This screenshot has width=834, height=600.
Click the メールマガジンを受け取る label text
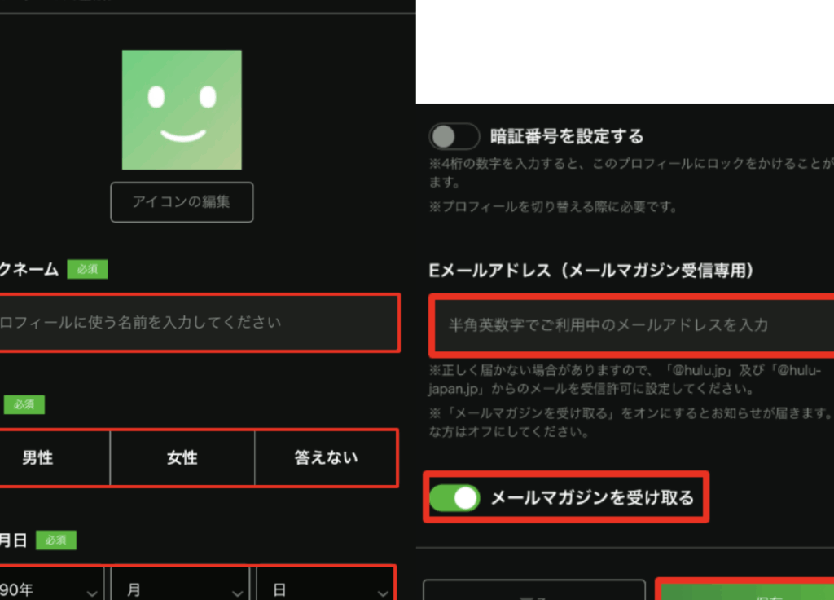click(x=592, y=497)
